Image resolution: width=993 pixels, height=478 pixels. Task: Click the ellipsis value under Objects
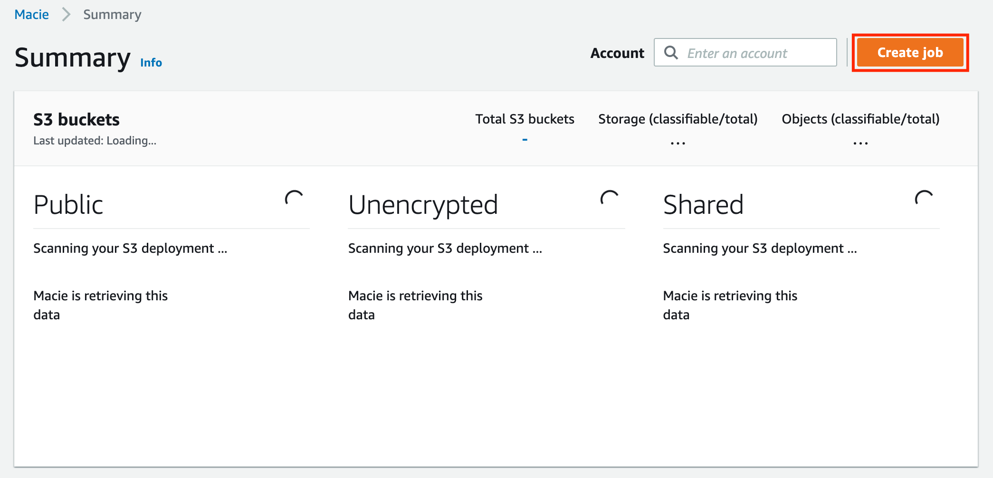[x=860, y=143]
